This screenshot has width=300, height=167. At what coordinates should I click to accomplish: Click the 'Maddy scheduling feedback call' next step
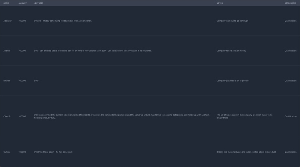click(x=63, y=21)
